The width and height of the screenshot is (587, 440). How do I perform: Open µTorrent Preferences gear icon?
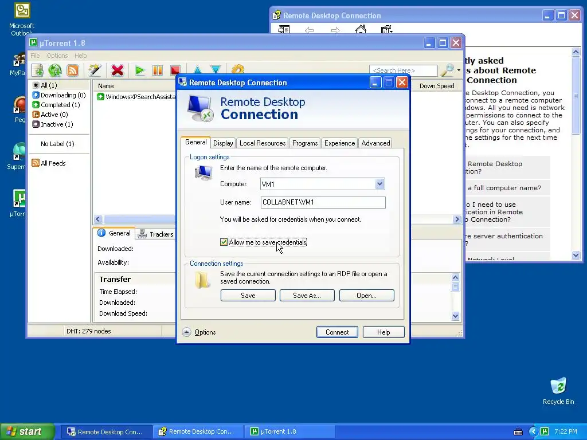pos(238,69)
